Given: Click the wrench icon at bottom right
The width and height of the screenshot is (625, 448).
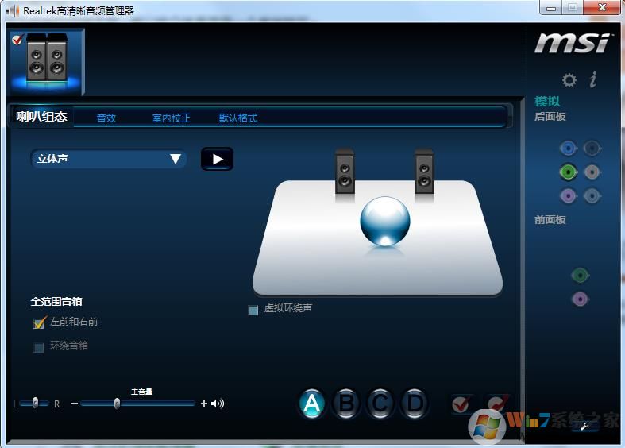Looking at the screenshot, I should coord(584,426).
